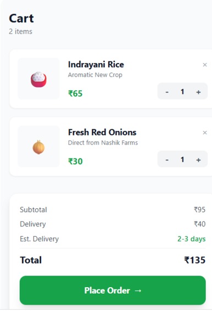Click the Indrayani Rice quantity value
The image size is (212, 314).
[182, 92]
